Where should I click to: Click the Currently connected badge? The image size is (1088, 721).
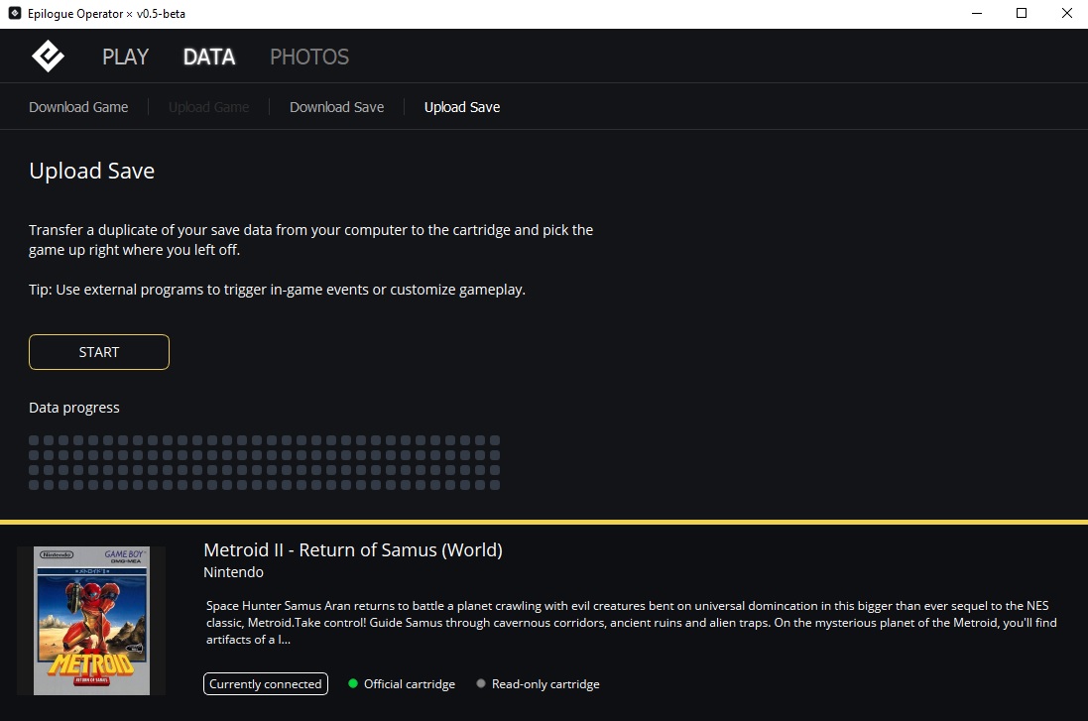(265, 683)
